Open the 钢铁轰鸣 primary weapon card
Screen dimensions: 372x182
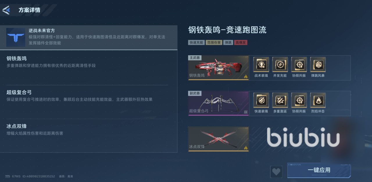(x=218, y=68)
